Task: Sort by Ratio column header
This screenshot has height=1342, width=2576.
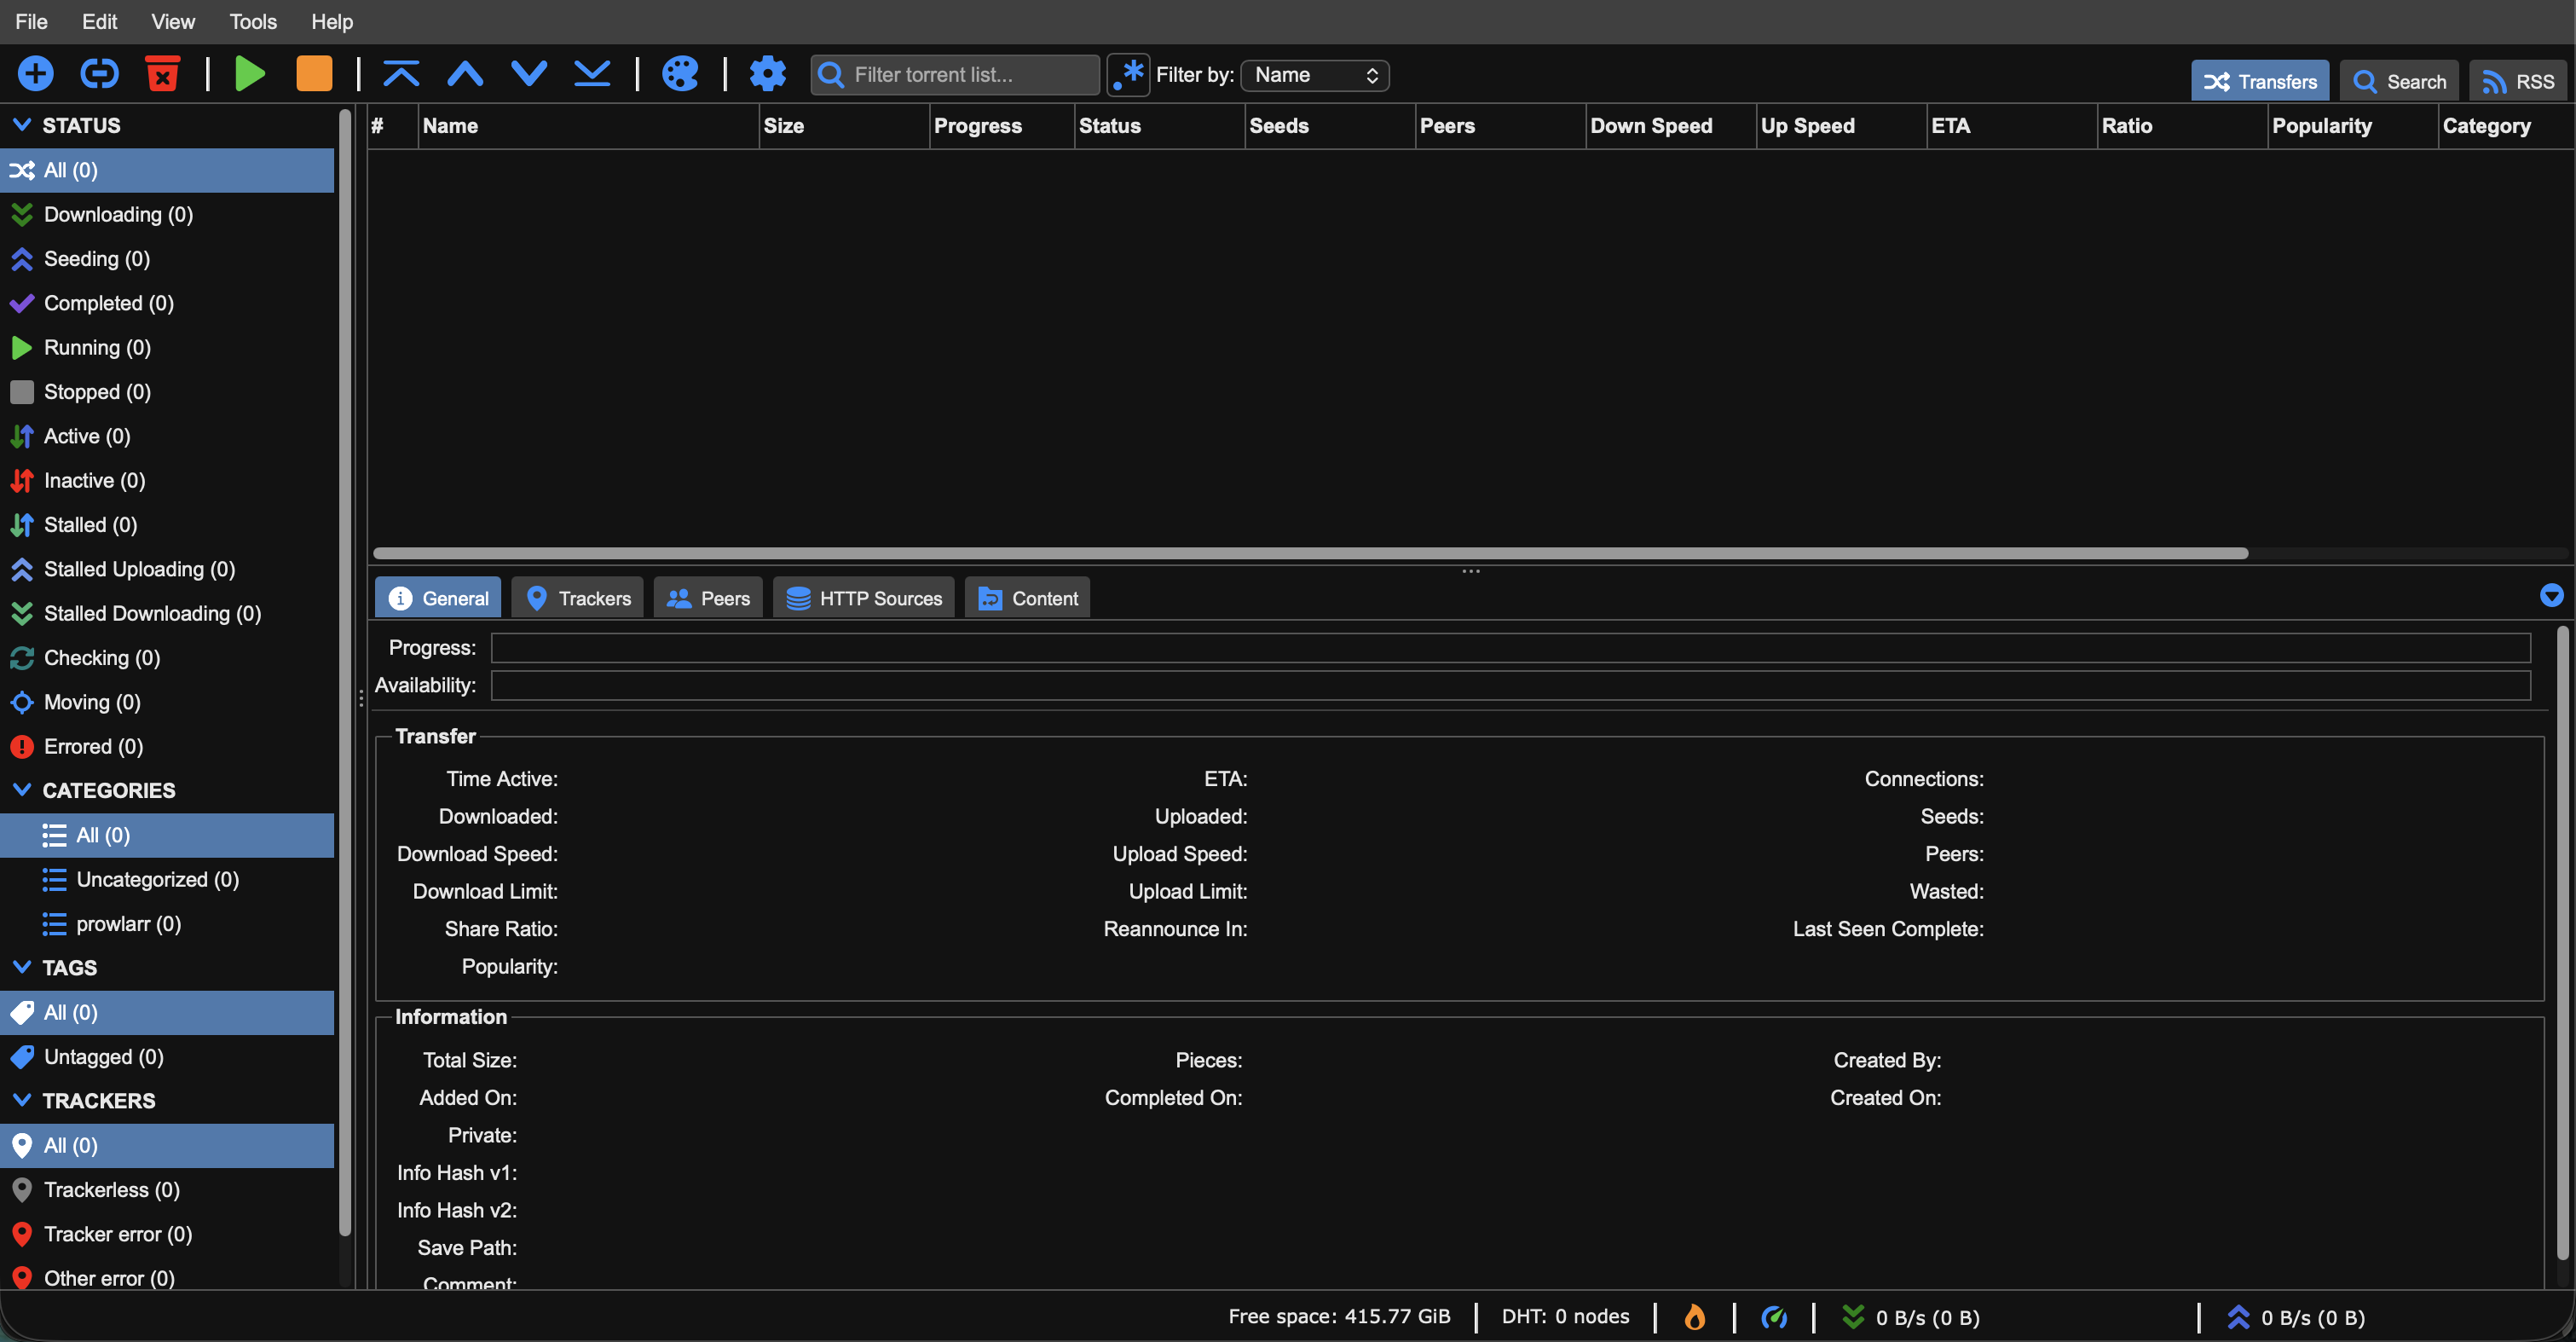Action: [x=2182, y=126]
